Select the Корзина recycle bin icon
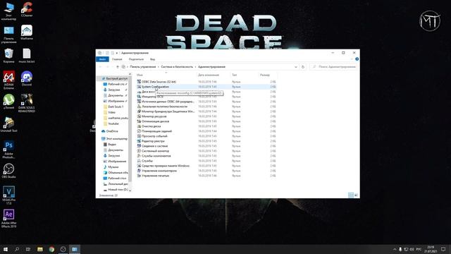The height and width of the screenshot is (254, 451). 8,55
